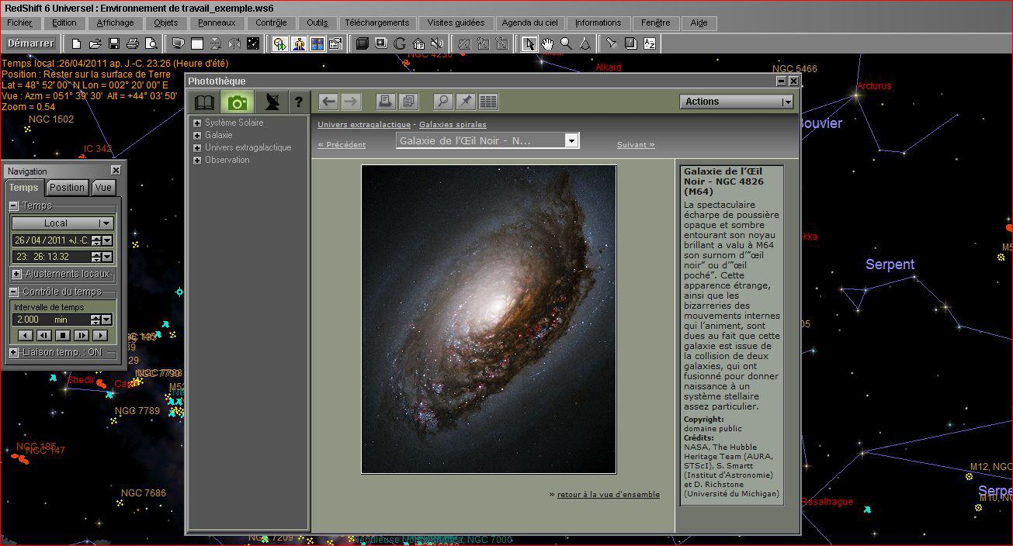Click the A-Z sort icon in the toolbar
1013x546 pixels.
pos(649,43)
